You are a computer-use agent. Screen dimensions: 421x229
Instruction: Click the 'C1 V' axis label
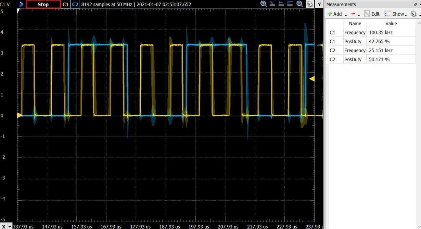coord(5,4)
